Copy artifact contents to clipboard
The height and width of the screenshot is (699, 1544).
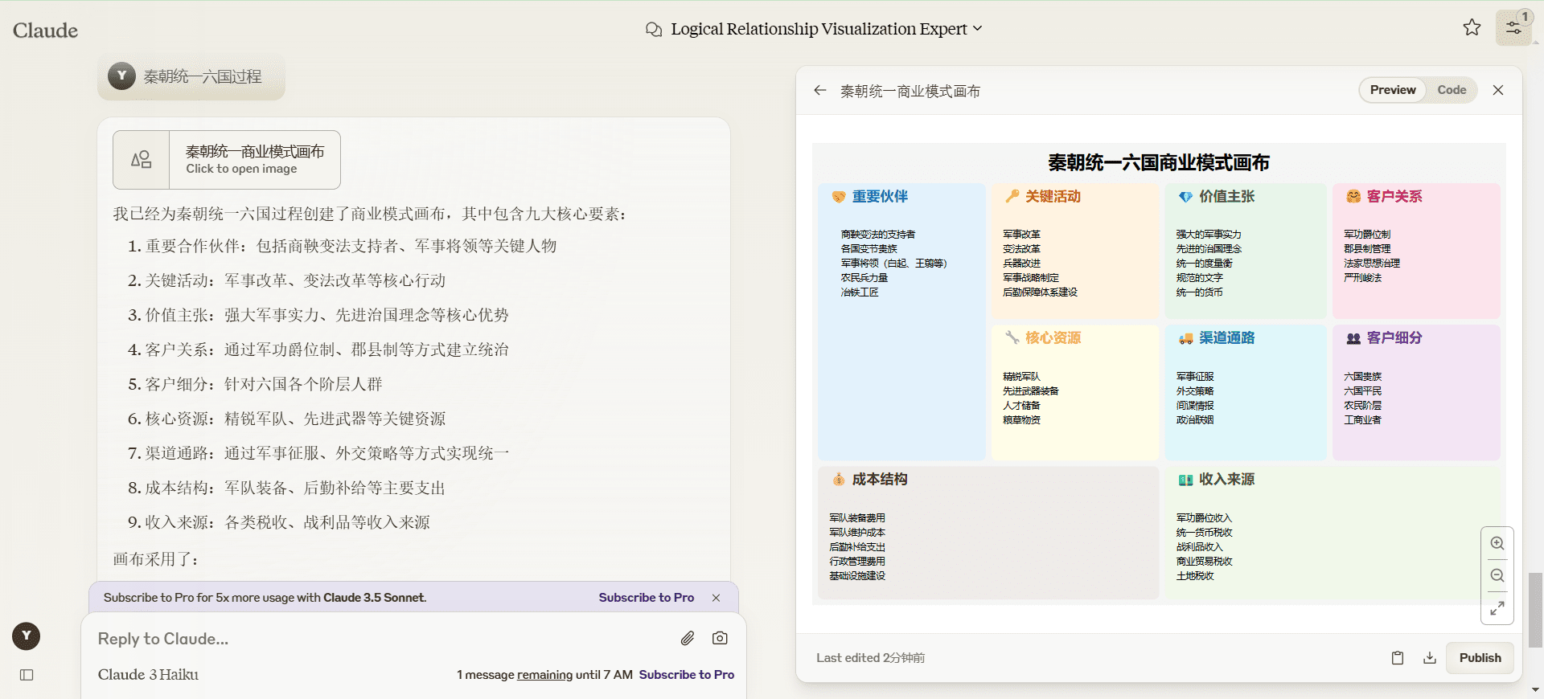pos(1398,657)
